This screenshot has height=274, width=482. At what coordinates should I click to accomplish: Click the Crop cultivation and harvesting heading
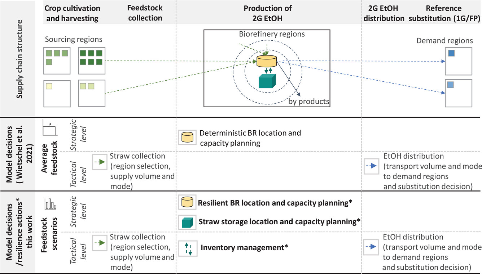pos(72,13)
